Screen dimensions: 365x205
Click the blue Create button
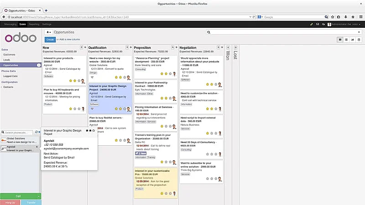pyautogui.click(x=50, y=40)
